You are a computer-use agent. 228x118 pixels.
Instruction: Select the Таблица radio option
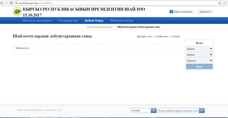171,36
